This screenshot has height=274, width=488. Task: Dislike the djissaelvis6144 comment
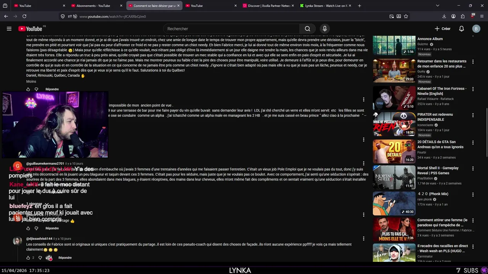[40, 258]
